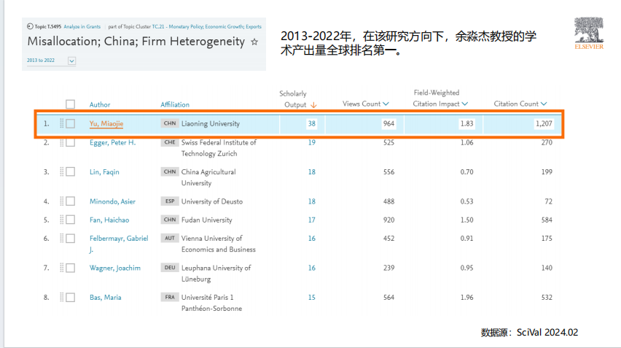The width and height of the screenshot is (621, 348).
Task: Click the orange sort arrow on Scholarly Output
Action: click(x=313, y=104)
